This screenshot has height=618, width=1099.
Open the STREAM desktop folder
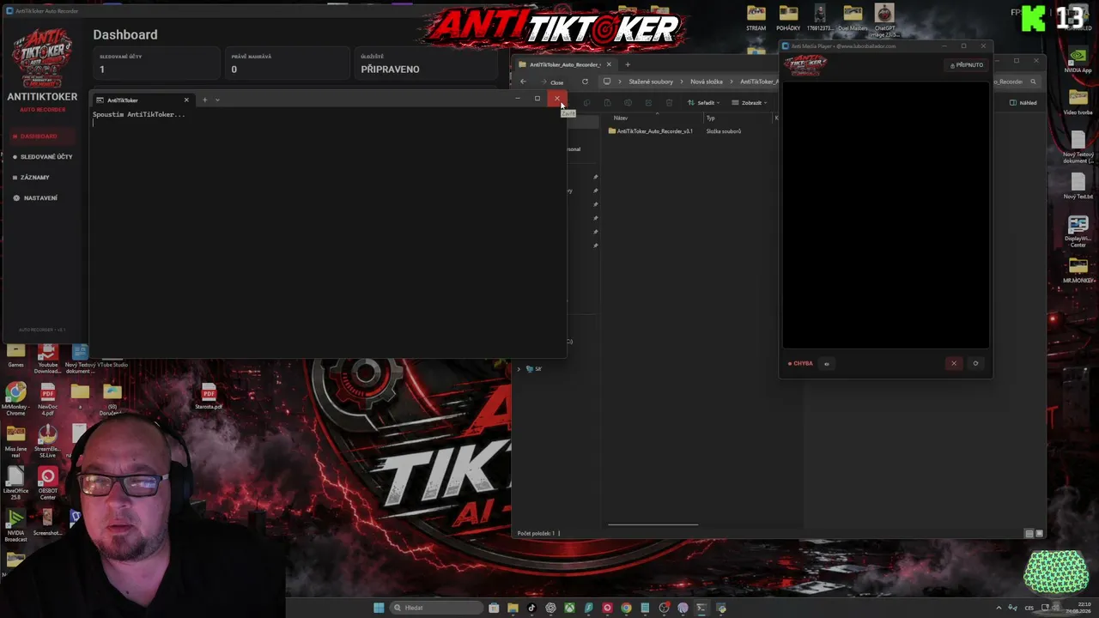[x=756, y=17]
